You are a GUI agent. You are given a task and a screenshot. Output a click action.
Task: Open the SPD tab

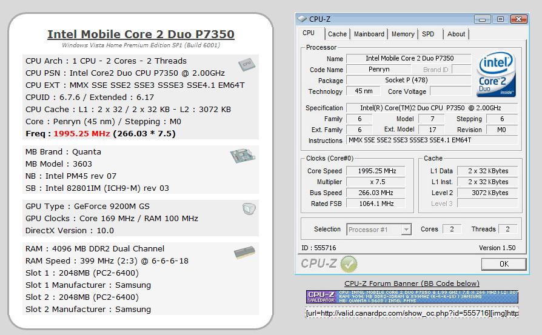pyautogui.click(x=428, y=34)
